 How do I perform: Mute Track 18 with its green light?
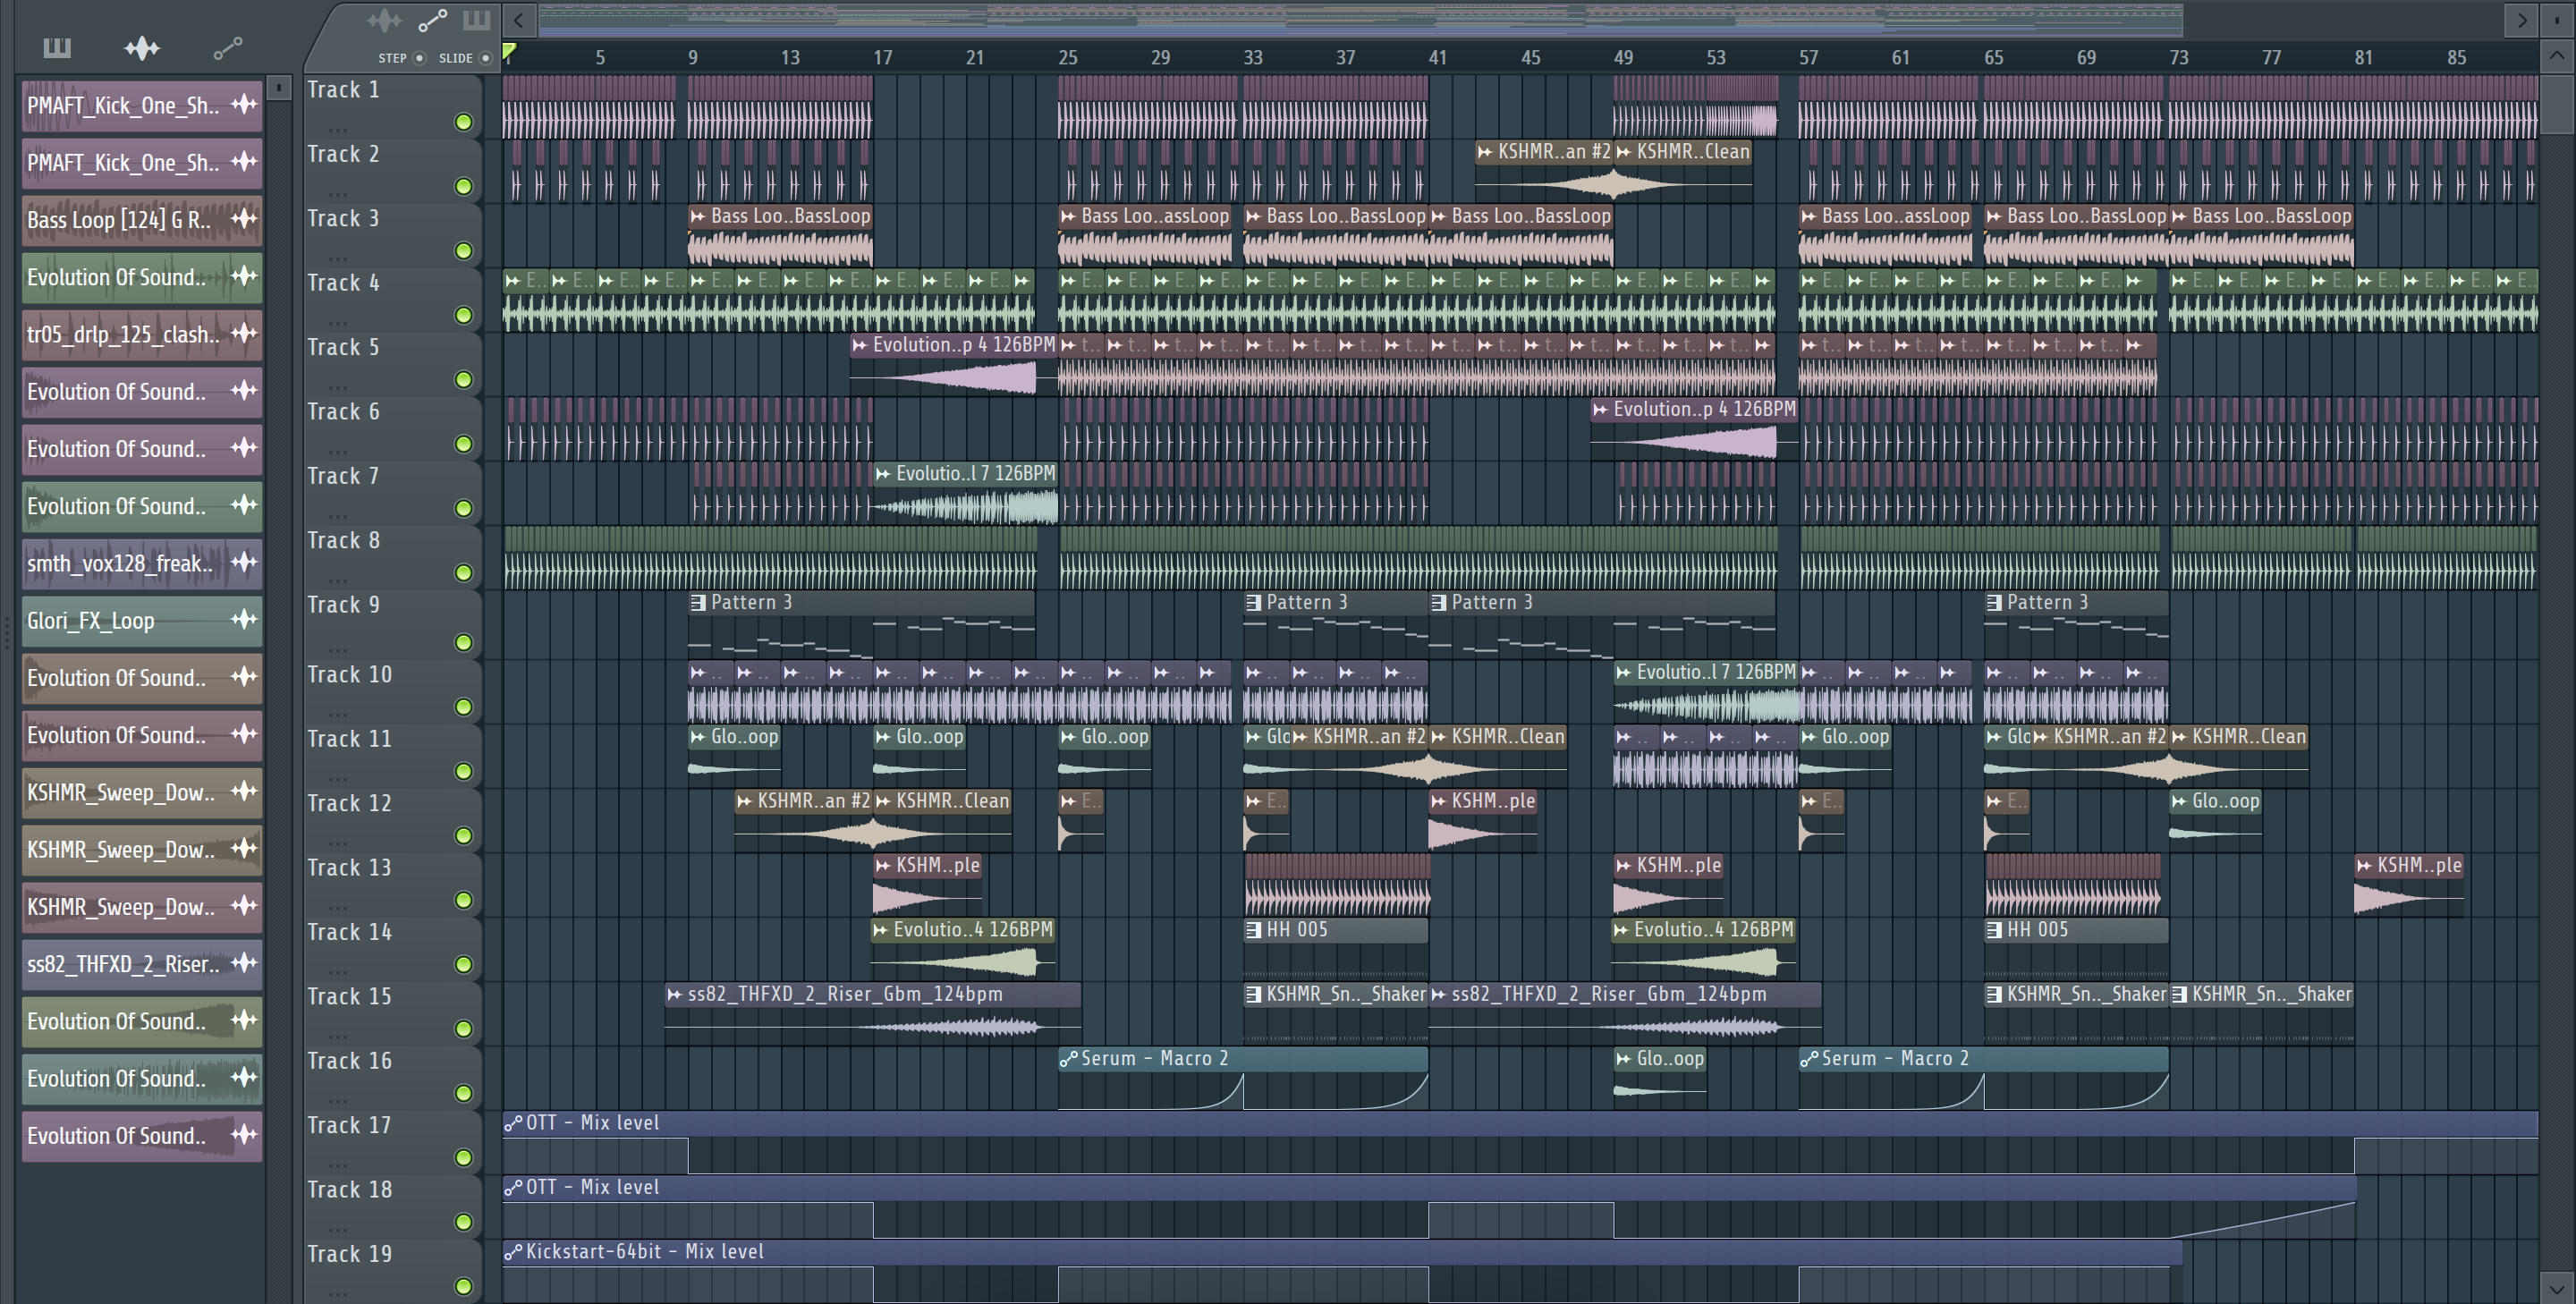pyautogui.click(x=463, y=1222)
